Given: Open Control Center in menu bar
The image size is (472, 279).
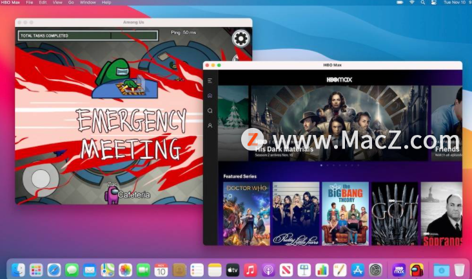Looking at the screenshot, I should tap(434, 3).
